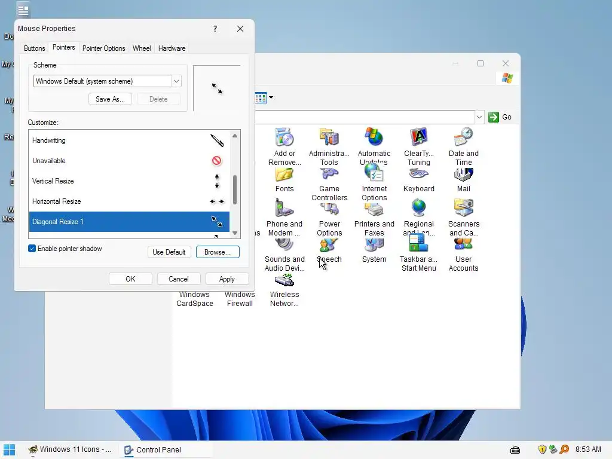Open Printers and Faxes icon
Screen dimensions: 612x459
click(x=374, y=210)
